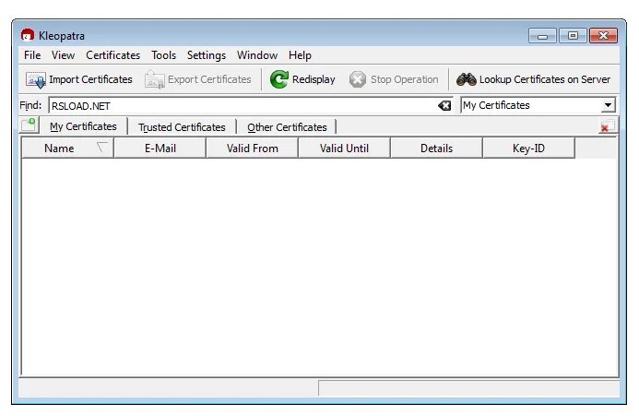
Task: Open the My Certificates filter dropdown
Action: (x=608, y=105)
